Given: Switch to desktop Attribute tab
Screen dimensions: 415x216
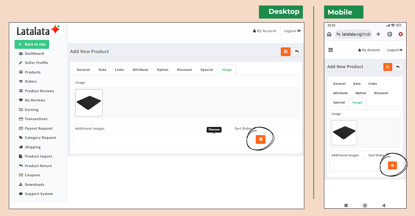Looking at the screenshot, I should pos(140,70).
